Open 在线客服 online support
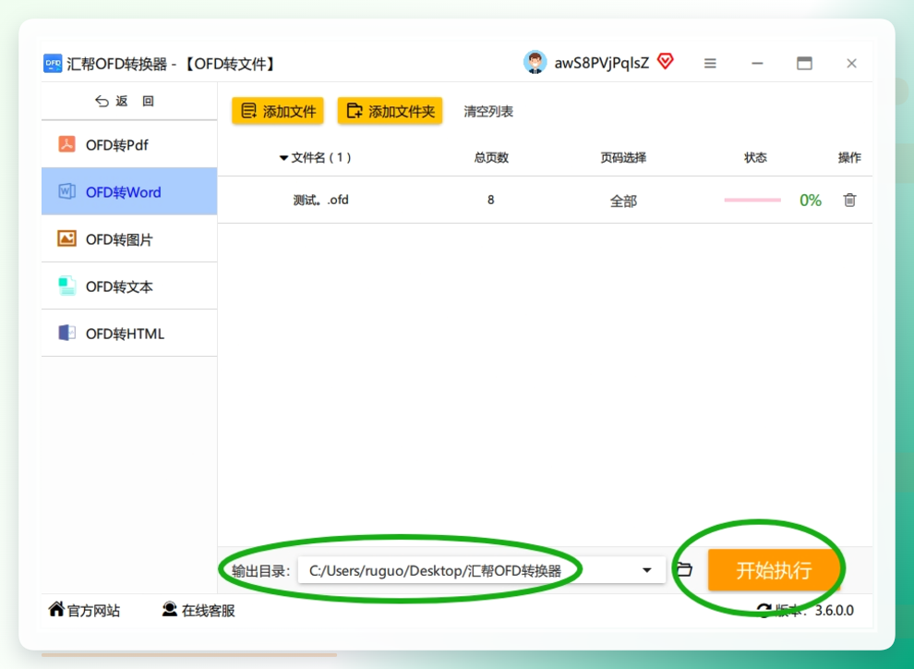Image resolution: width=914 pixels, height=669 pixels. pos(208,610)
